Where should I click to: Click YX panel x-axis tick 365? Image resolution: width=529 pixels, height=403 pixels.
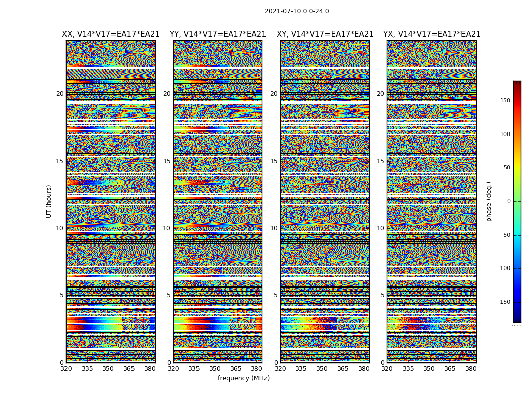[450, 369]
